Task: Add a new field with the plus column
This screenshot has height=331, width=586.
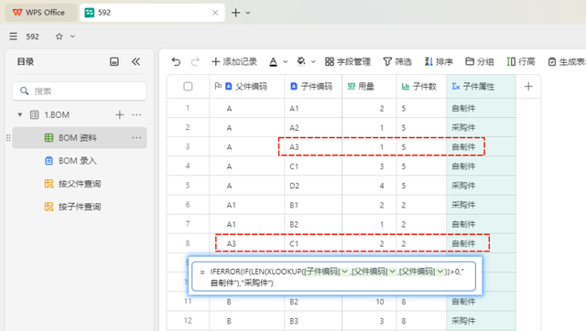Action: pos(528,87)
